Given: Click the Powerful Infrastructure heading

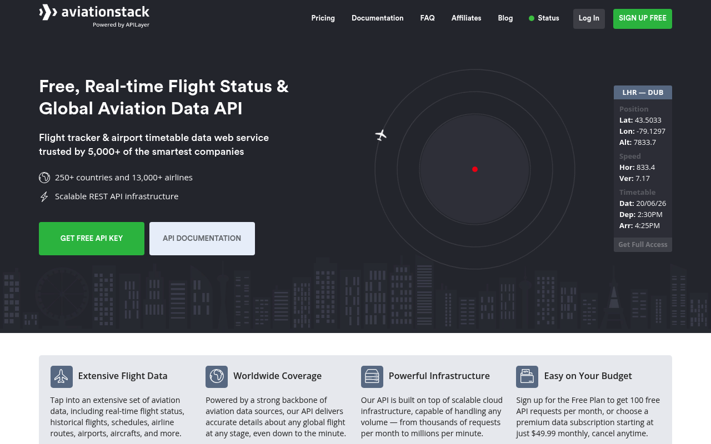Looking at the screenshot, I should click(x=439, y=376).
